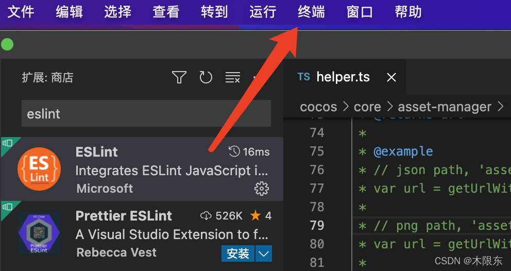
Task: Click line number 77 in gutter
Action: [317, 189]
